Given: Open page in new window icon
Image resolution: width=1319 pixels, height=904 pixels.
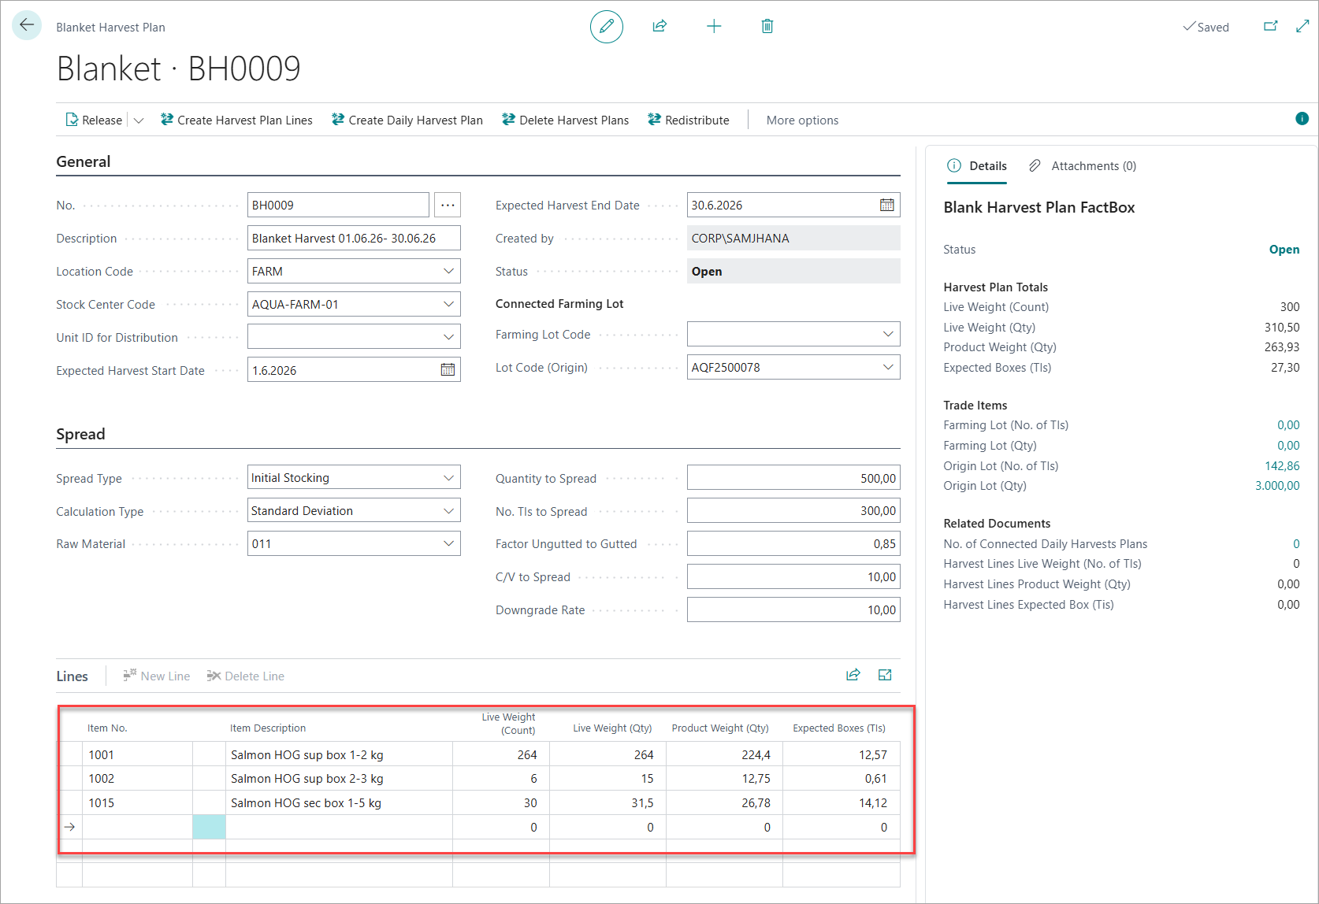Looking at the screenshot, I should (x=1271, y=27).
